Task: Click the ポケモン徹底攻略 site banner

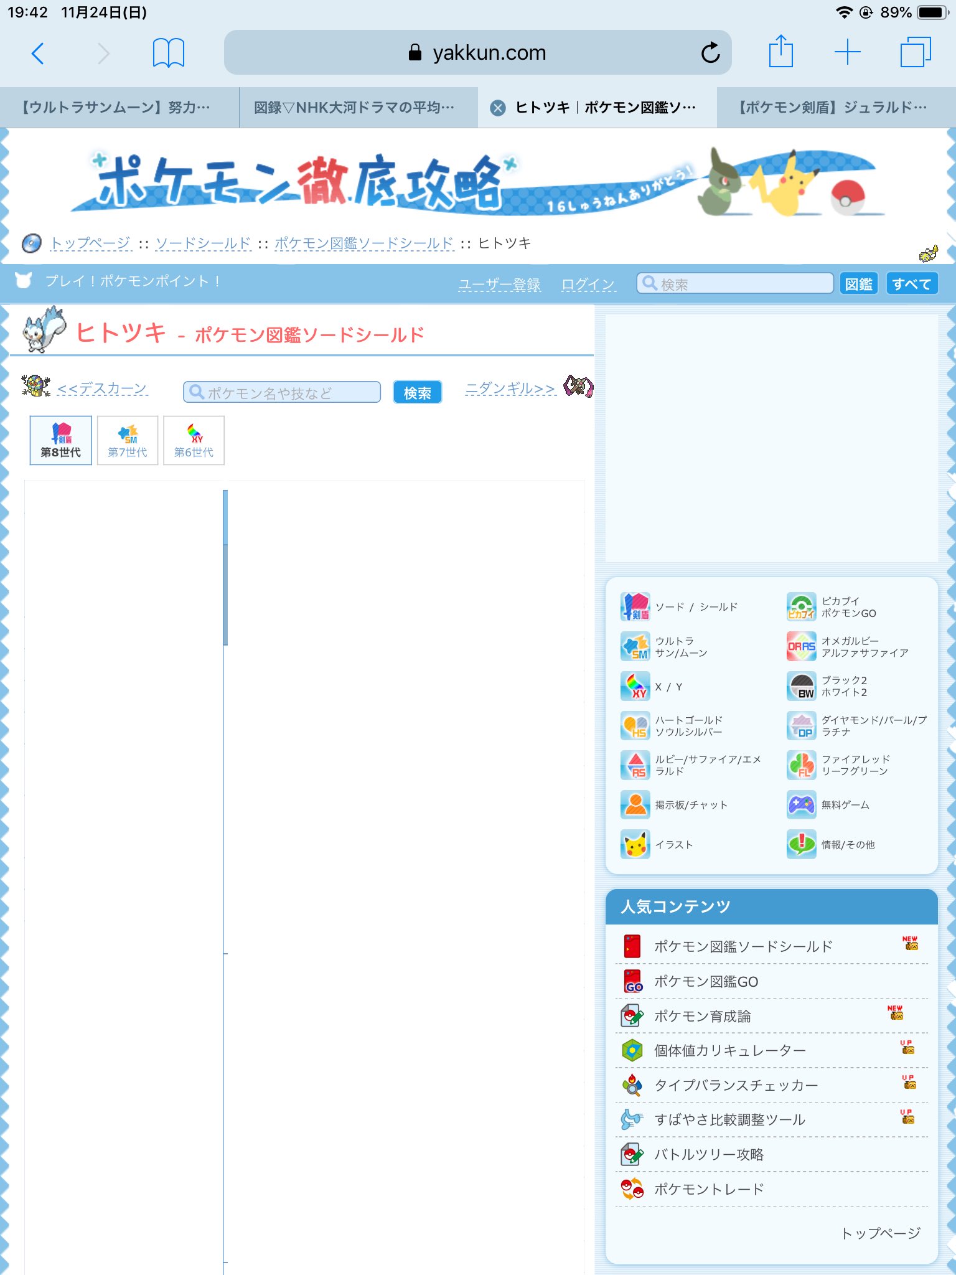Action: [478, 183]
